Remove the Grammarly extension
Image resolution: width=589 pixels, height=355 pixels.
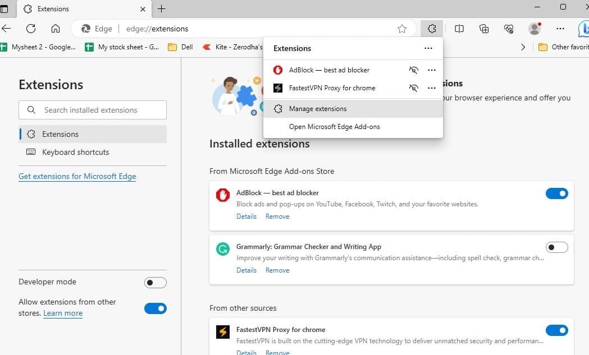tap(277, 270)
